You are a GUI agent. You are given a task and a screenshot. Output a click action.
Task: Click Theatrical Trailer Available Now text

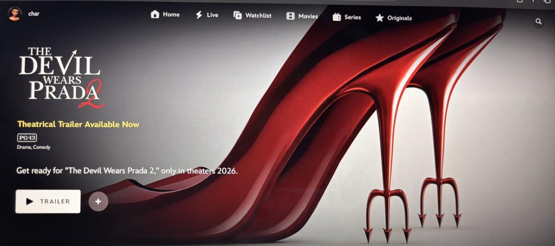pos(78,125)
